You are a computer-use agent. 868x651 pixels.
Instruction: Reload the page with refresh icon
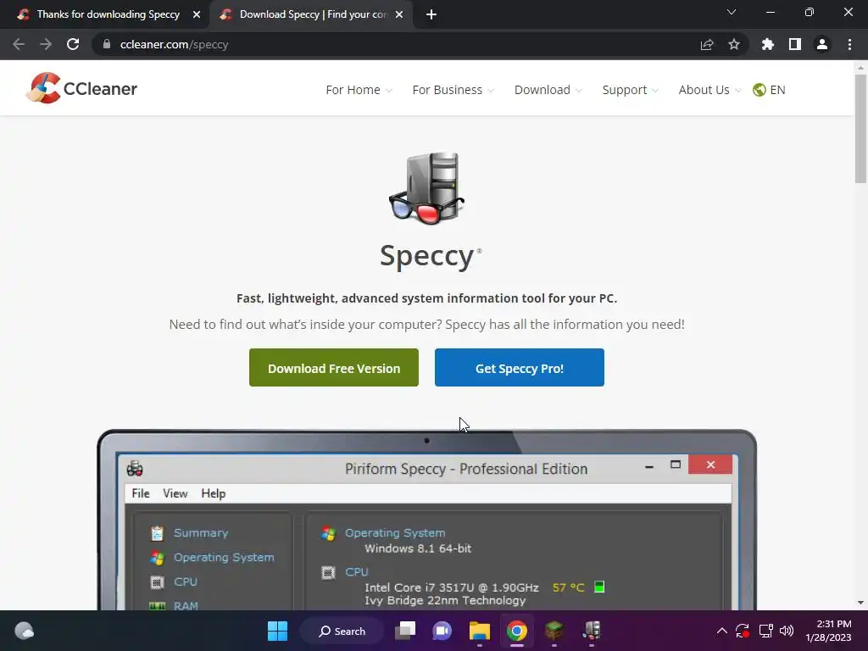pos(73,44)
